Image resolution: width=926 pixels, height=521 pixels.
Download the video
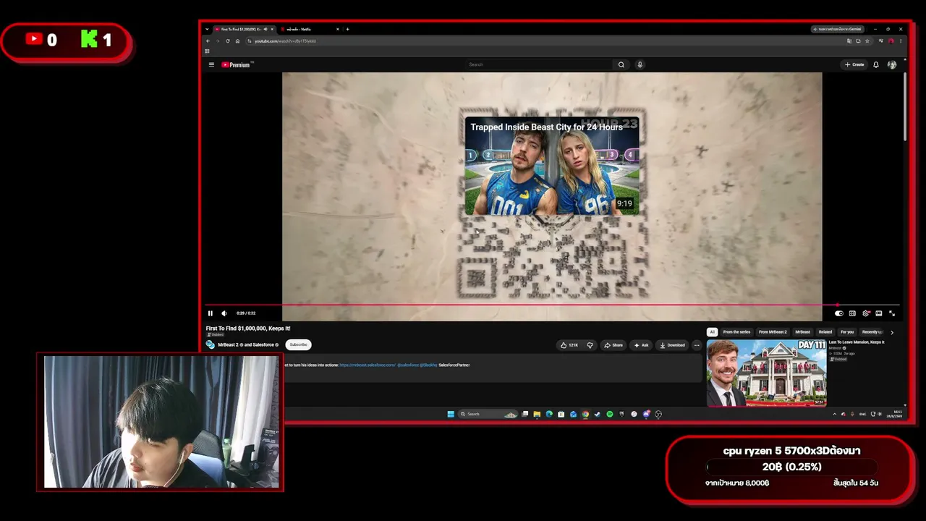[x=672, y=345]
